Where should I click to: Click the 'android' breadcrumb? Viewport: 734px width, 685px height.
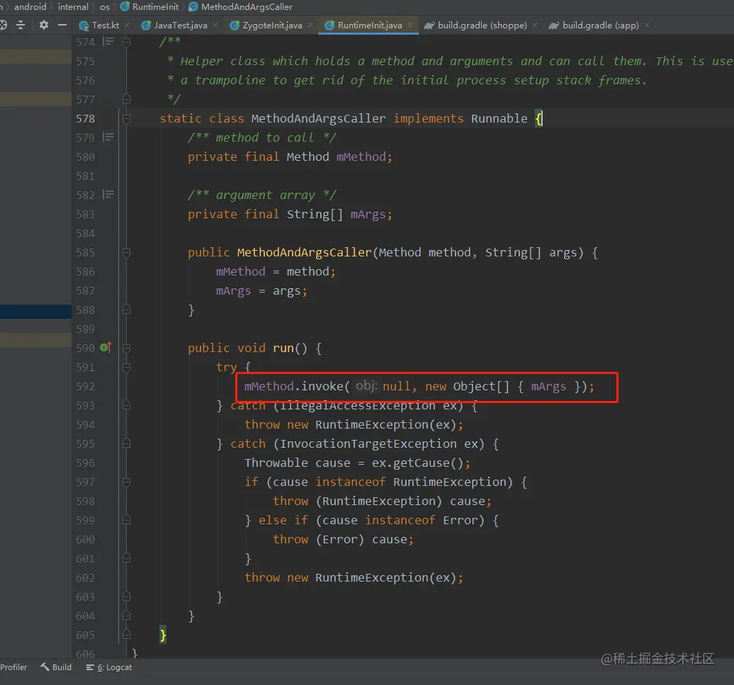tap(30, 7)
